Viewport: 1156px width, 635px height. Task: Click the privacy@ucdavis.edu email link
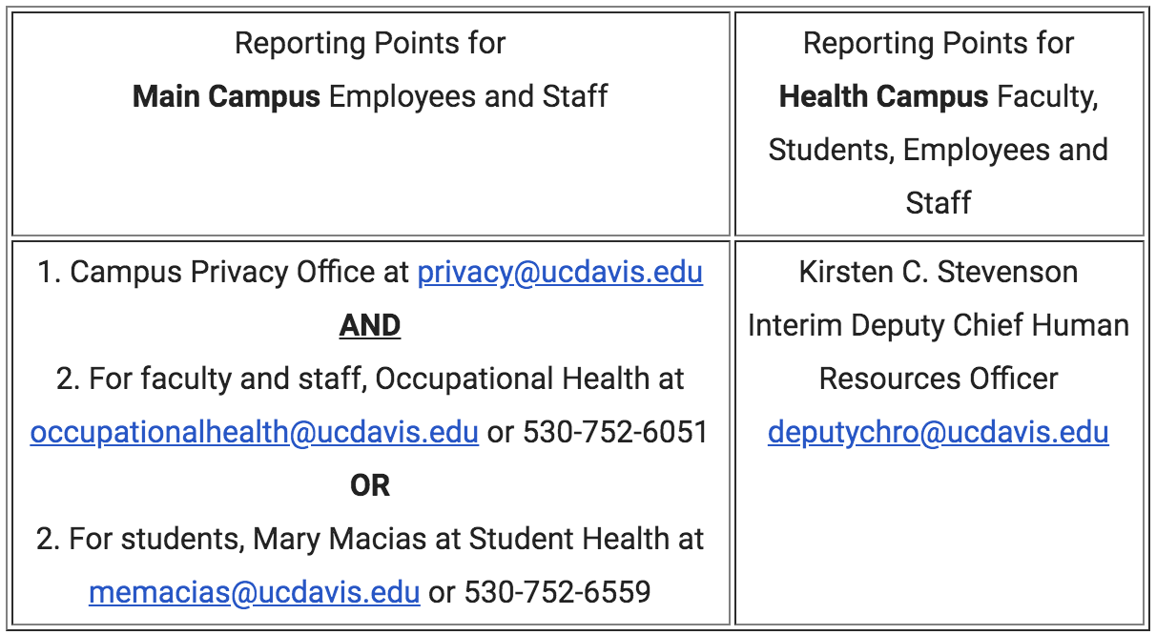(x=560, y=273)
